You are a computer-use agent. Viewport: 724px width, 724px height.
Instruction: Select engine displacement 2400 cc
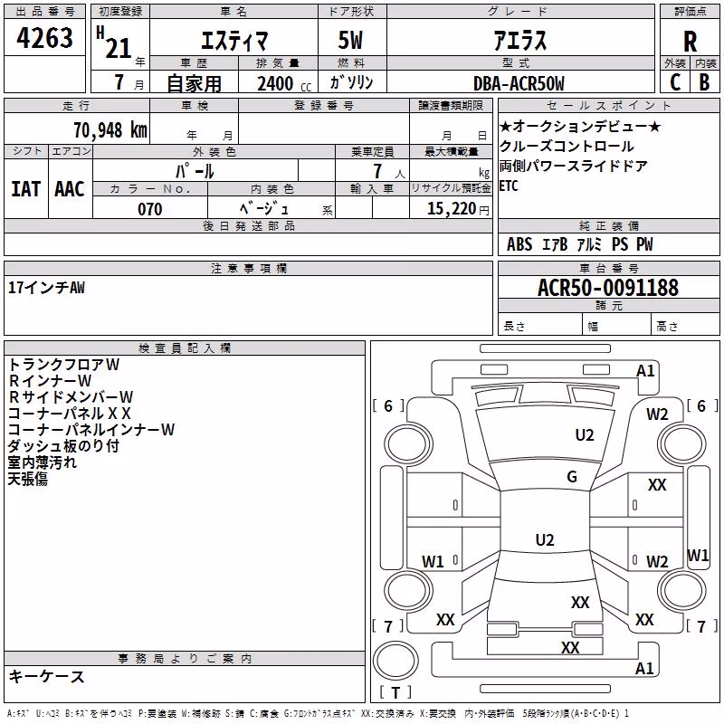(x=284, y=83)
